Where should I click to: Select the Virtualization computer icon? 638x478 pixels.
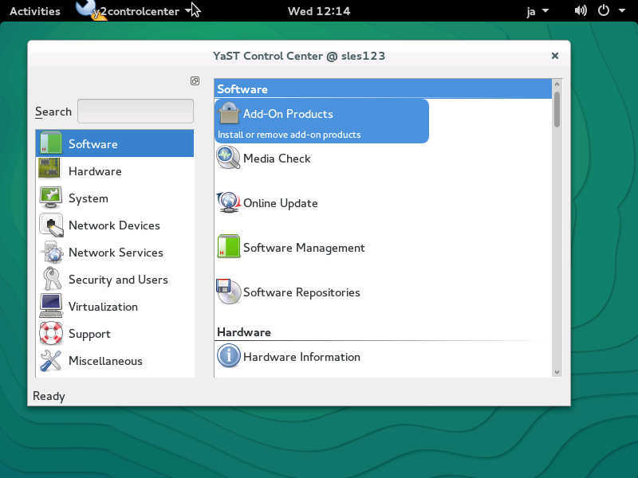pyautogui.click(x=51, y=306)
